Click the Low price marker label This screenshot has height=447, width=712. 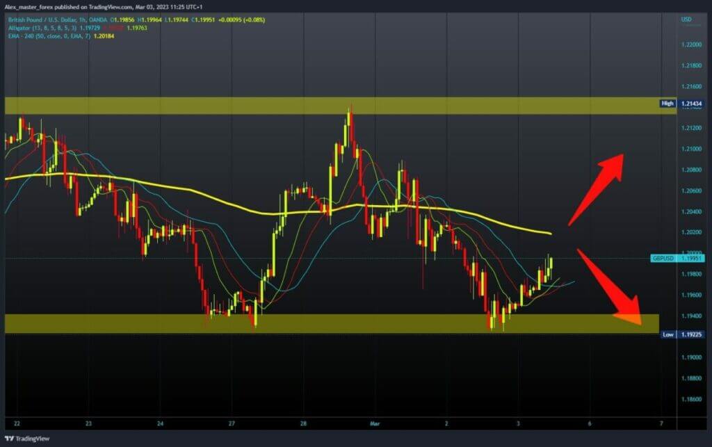[667, 334]
